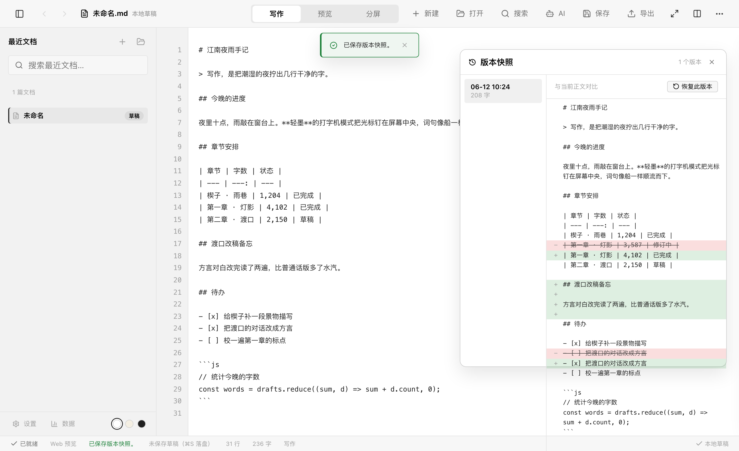Toggle the sidebar panel icon
The image size is (739, 451).
click(x=20, y=14)
